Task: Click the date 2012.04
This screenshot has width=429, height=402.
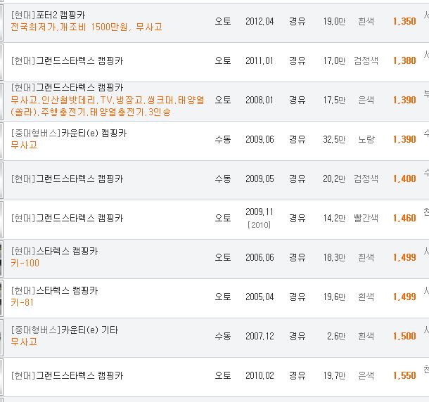Action: click(260, 21)
